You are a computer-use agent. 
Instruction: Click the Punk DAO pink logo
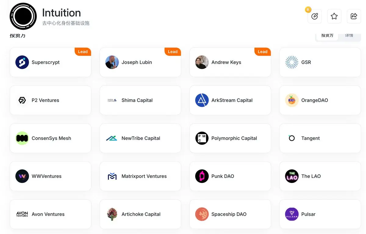click(x=202, y=176)
